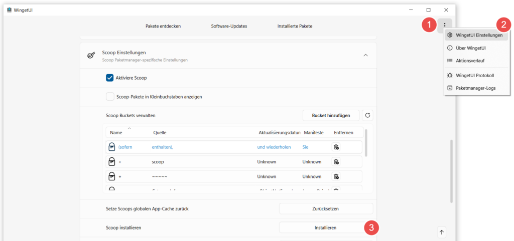Reload the Scoop buckets list
Screen dimensions: 514x241
pos(367,115)
